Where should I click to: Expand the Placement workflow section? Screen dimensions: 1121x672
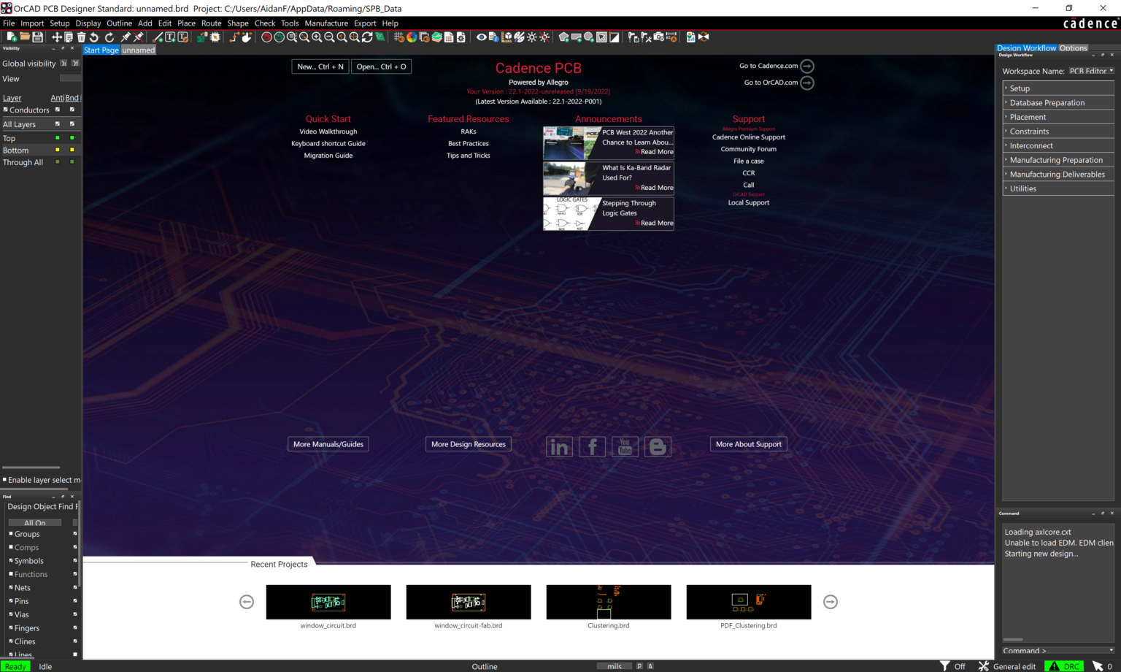(x=1028, y=117)
